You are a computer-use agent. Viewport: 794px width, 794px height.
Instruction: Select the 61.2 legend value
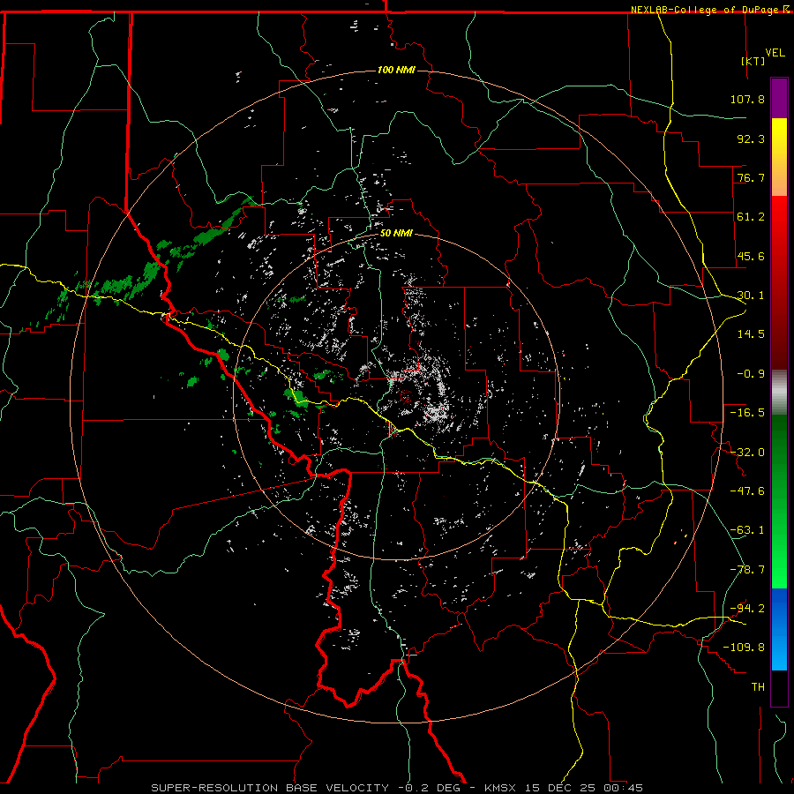[x=751, y=217]
